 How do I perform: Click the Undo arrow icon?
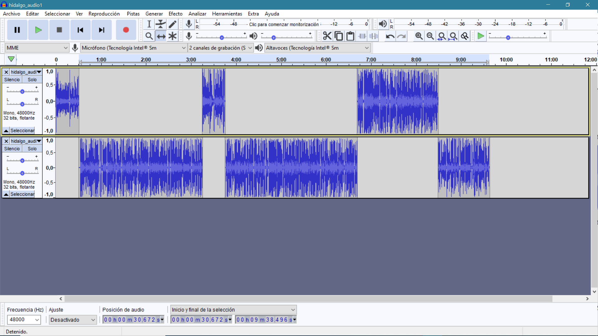pos(390,36)
